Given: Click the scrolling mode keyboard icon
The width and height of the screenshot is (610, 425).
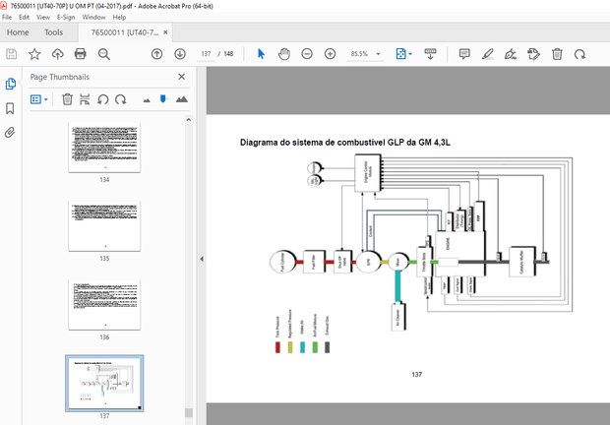Looking at the screenshot, I should tap(430, 54).
